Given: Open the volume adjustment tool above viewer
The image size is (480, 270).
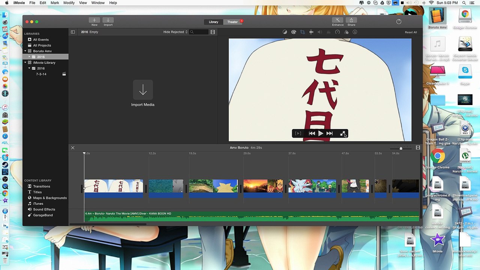Looking at the screenshot, I should click(x=320, y=32).
